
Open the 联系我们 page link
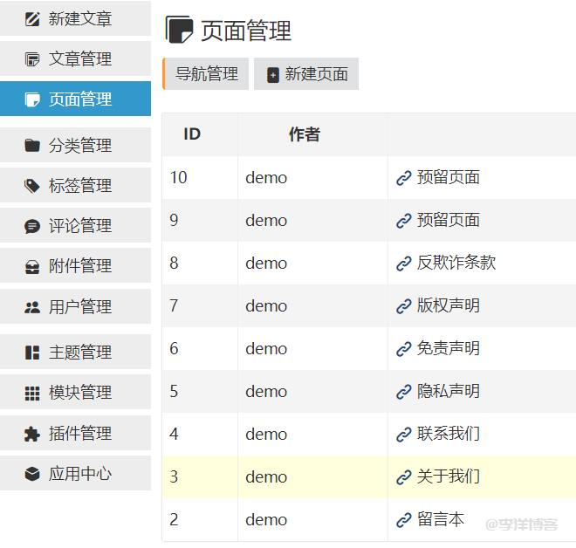[448, 435]
